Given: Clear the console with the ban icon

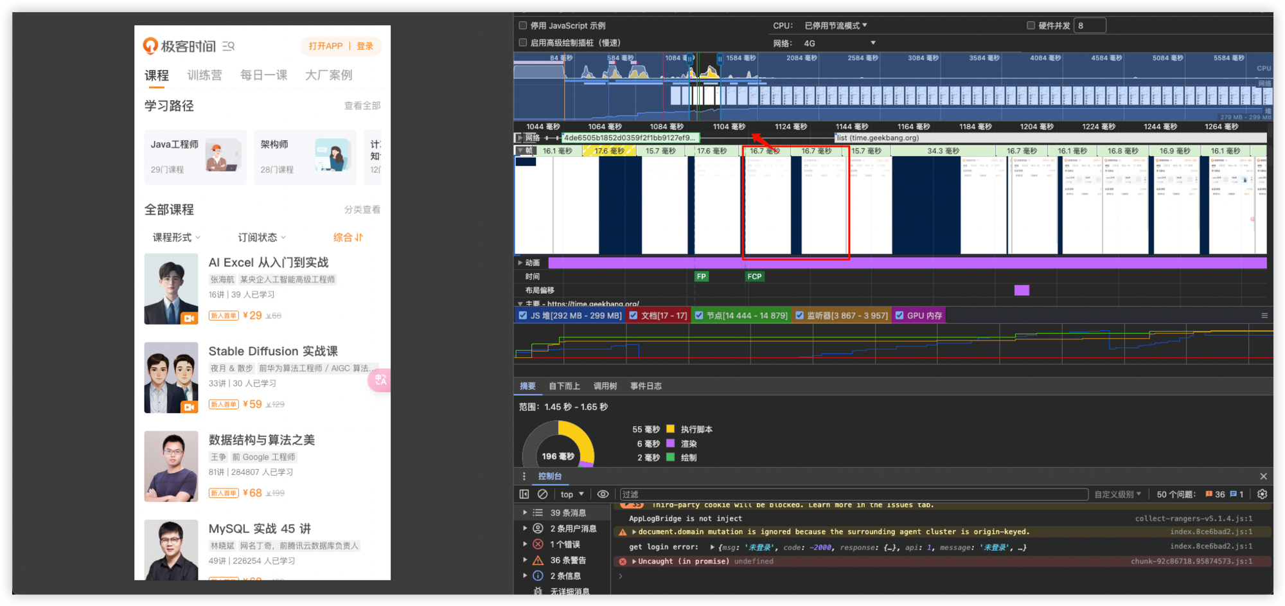Looking at the screenshot, I should (542, 494).
